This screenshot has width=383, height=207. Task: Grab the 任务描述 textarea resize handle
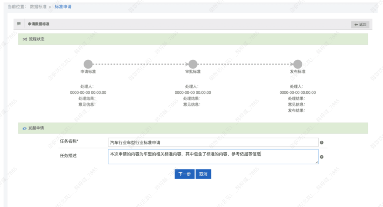317,162
